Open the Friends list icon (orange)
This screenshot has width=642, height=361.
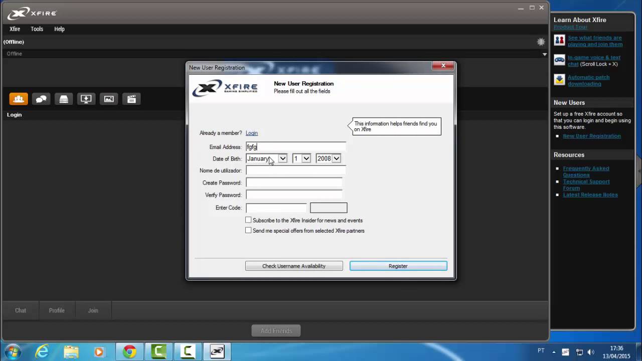pos(19,99)
